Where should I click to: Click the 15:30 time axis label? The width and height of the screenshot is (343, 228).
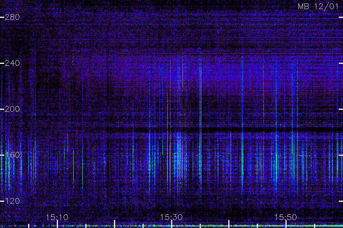coord(171,217)
